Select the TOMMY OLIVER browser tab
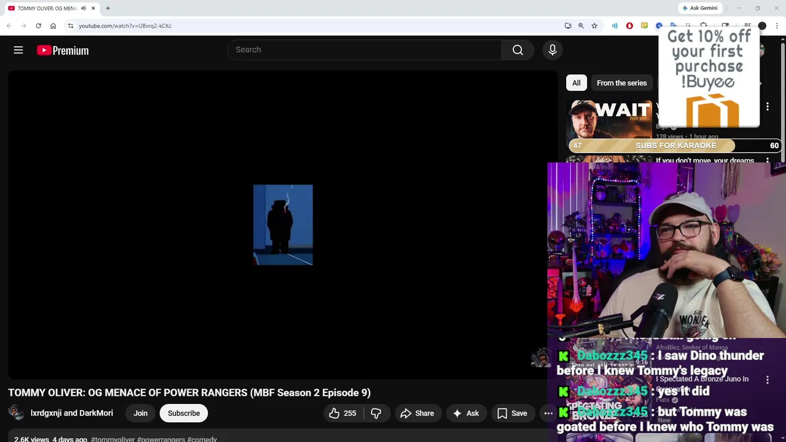Image resolution: width=786 pixels, height=442 pixels. click(52, 8)
